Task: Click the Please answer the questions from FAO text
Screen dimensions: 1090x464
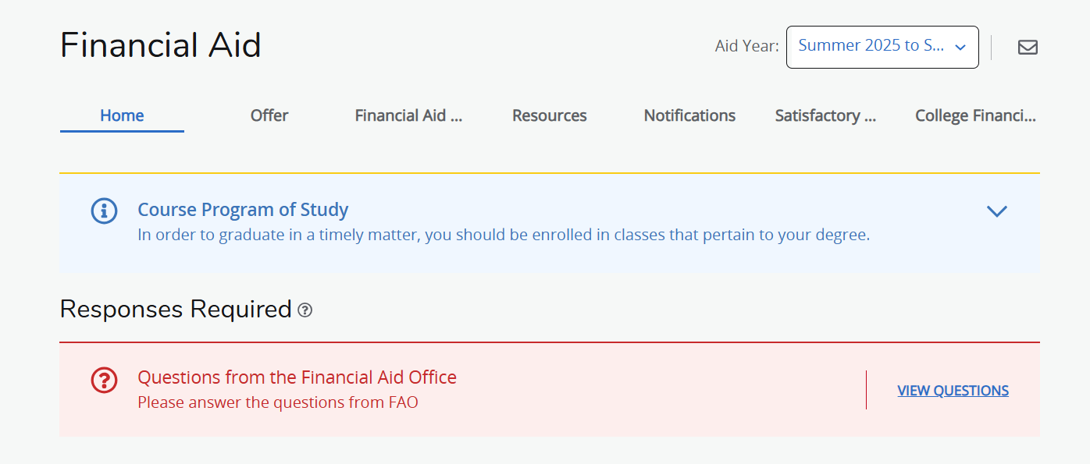Action: click(277, 403)
